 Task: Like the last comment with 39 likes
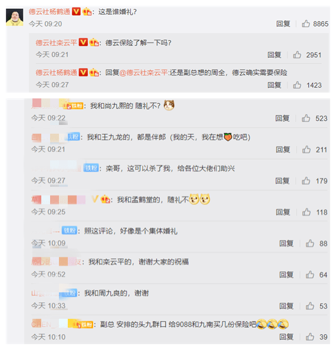click(x=310, y=337)
